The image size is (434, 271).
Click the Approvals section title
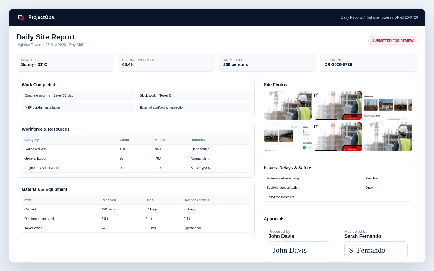coord(274,219)
